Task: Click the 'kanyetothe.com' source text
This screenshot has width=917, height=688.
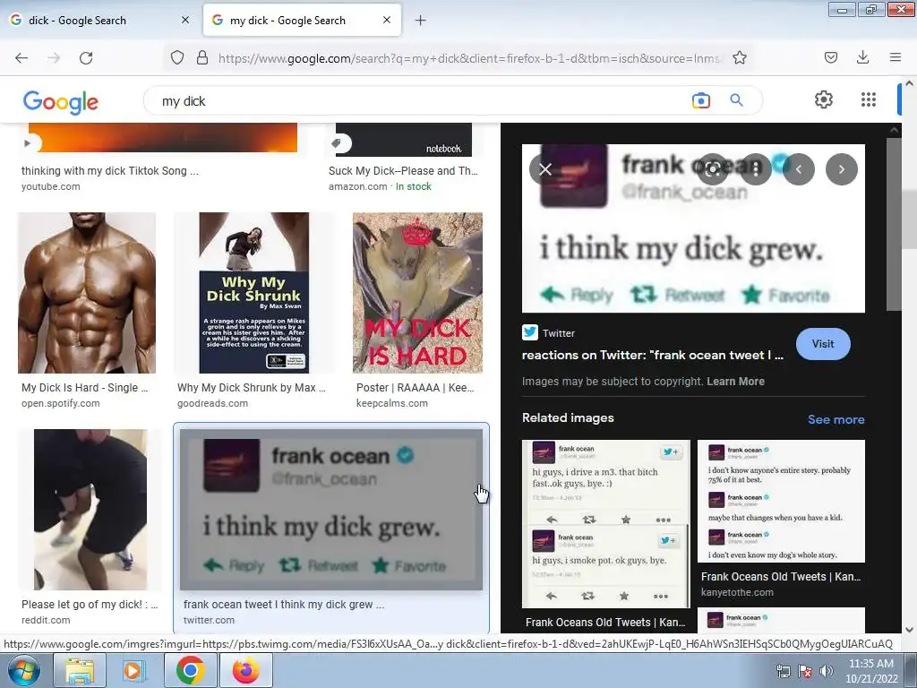Action: (x=737, y=592)
